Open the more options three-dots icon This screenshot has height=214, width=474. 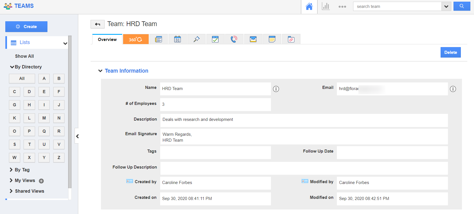(x=342, y=6)
